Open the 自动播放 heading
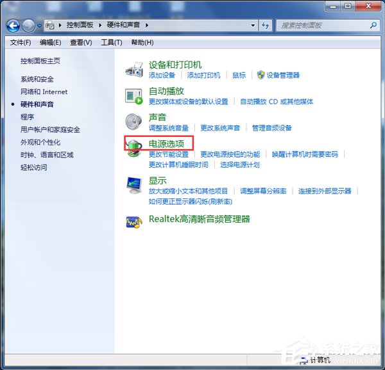The height and width of the screenshot is (370, 385). click(x=166, y=92)
